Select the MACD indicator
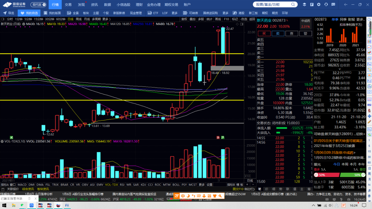The width and height of the screenshot is (372, 209). point(22,185)
